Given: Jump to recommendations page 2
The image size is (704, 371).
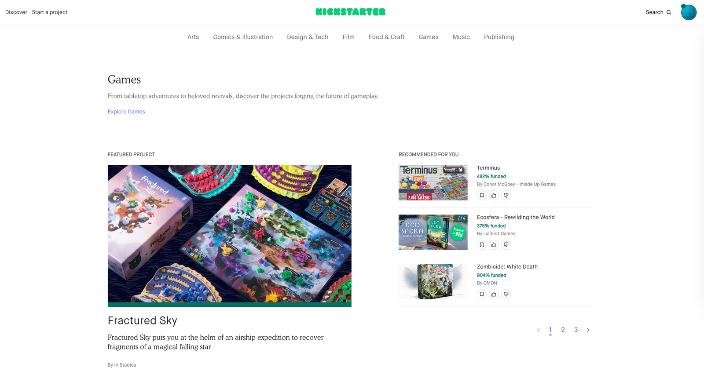Looking at the screenshot, I should [563, 330].
